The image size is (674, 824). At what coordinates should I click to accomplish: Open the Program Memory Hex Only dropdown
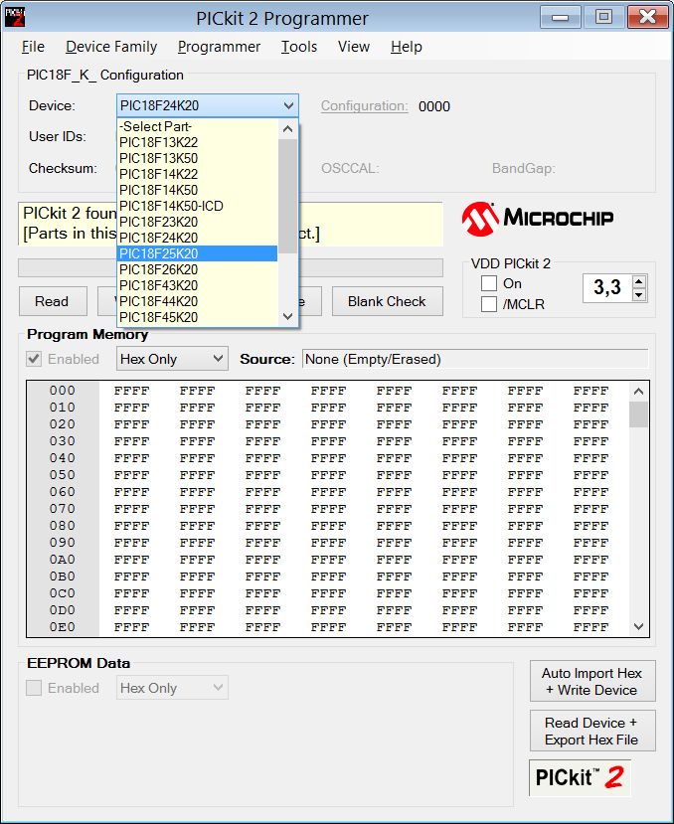coord(172,359)
